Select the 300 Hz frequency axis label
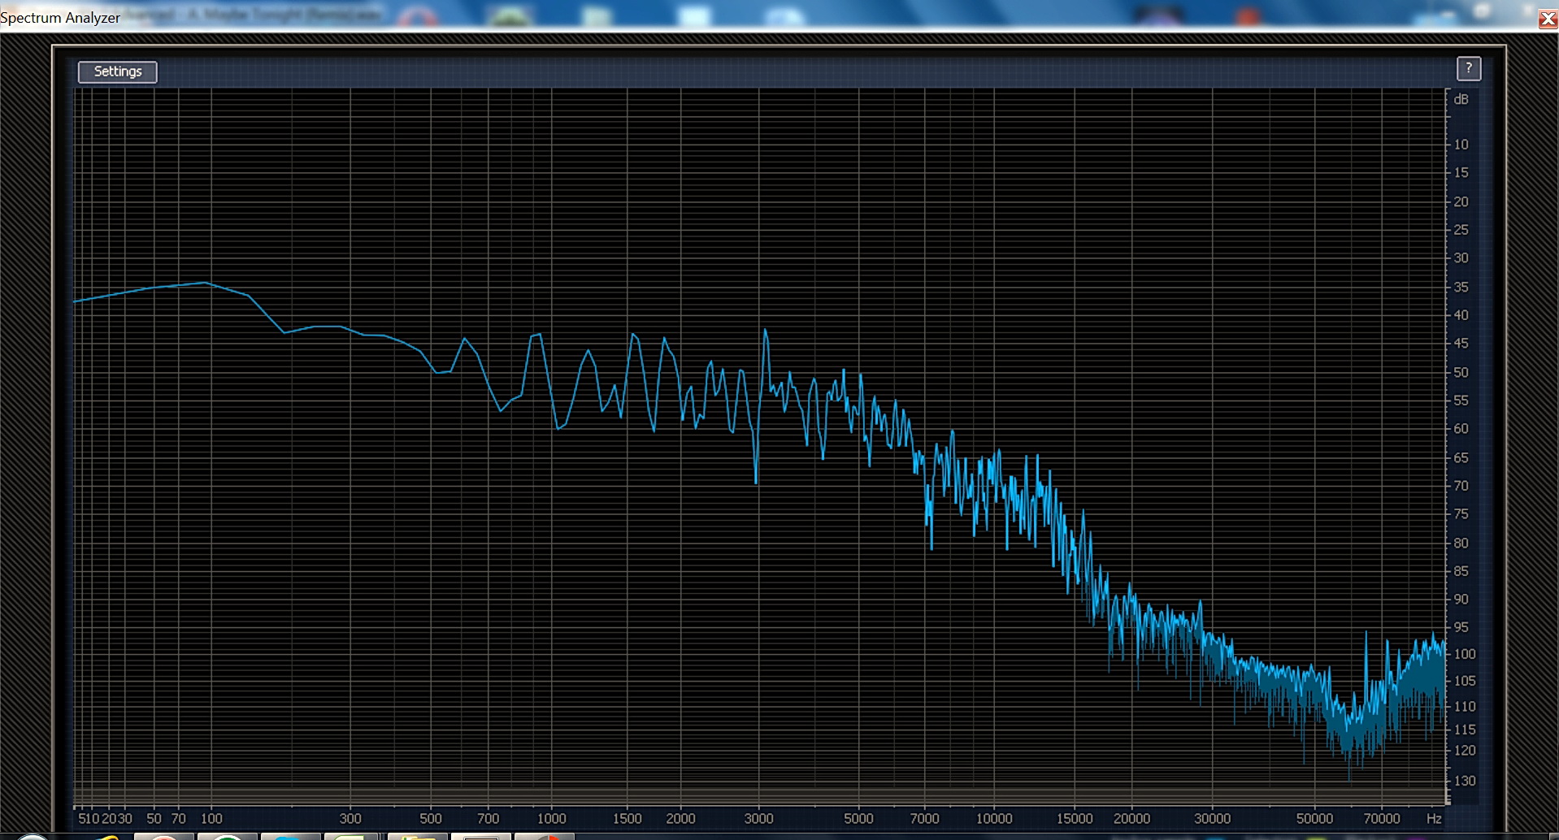This screenshot has width=1559, height=840. click(350, 819)
